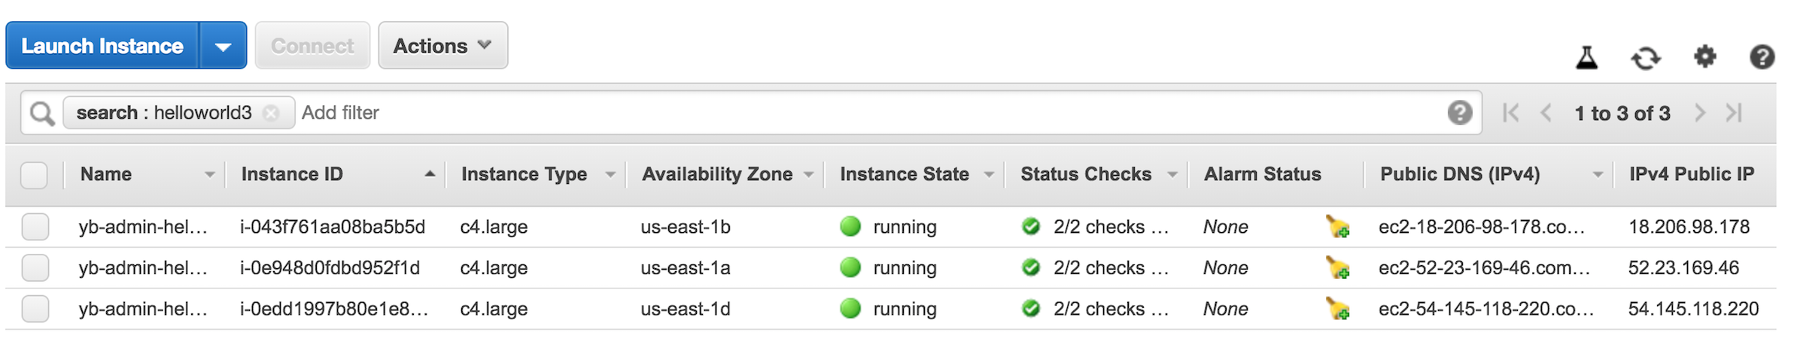Remove the helloworld3 search filter
Viewport: 1794px width, 341px height.
(x=271, y=113)
